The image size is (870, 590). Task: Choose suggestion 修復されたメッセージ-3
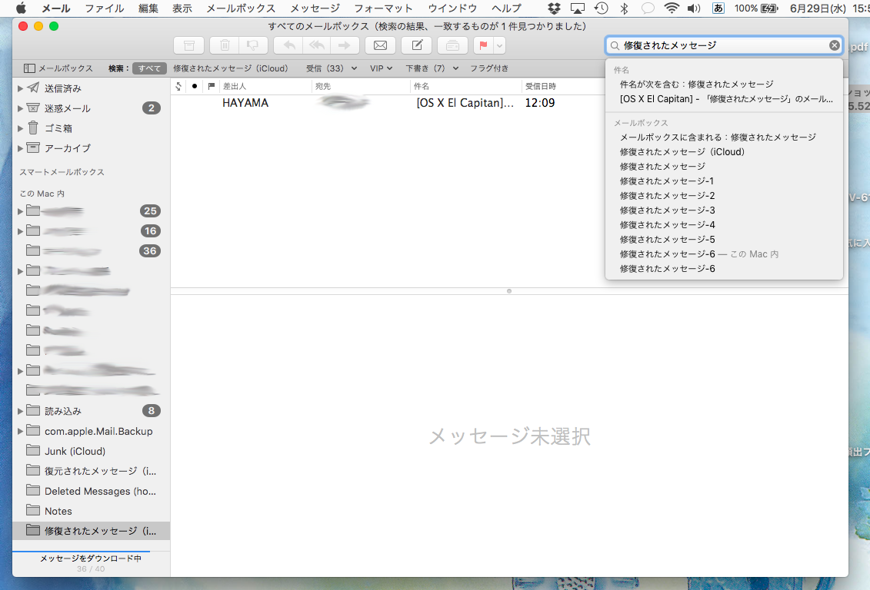pos(724,210)
